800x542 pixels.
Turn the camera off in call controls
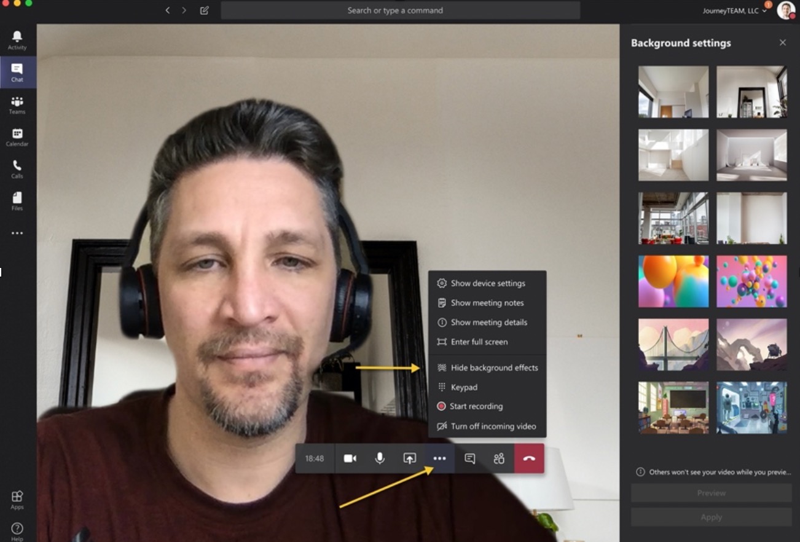[350, 458]
